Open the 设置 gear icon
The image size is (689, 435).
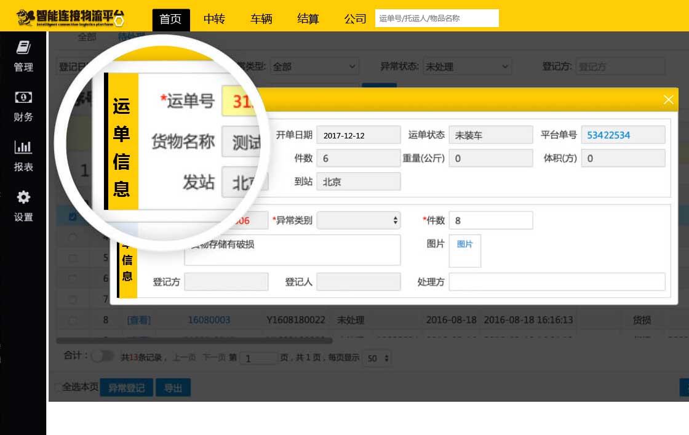click(x=23, y=198)
